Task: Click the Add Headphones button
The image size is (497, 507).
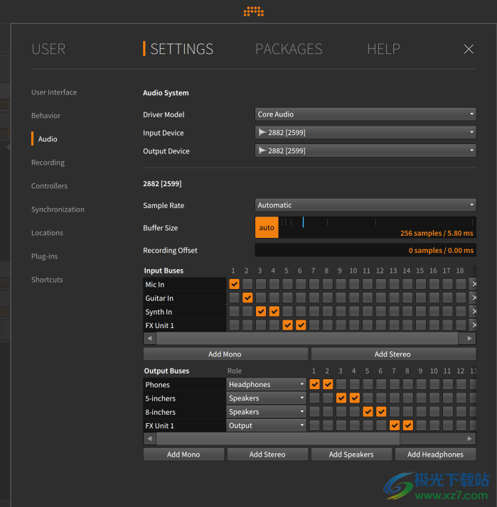Action: [435, 454]
